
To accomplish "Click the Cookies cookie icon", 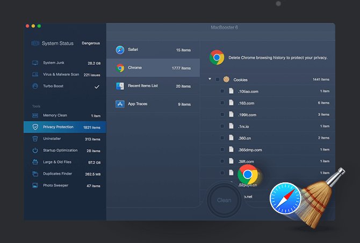I will click(226, 79).
